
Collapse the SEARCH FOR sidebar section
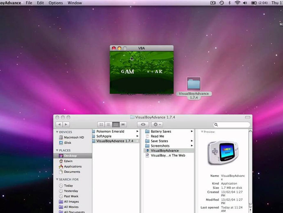coord(57,179)
